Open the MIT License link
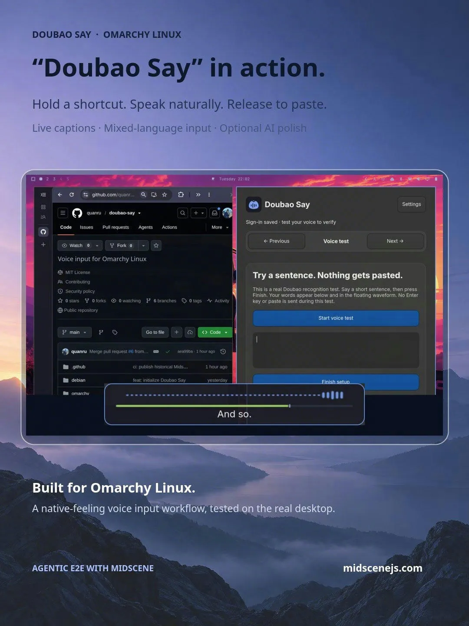This screenshot has height=626, width=469. point(74,273)
